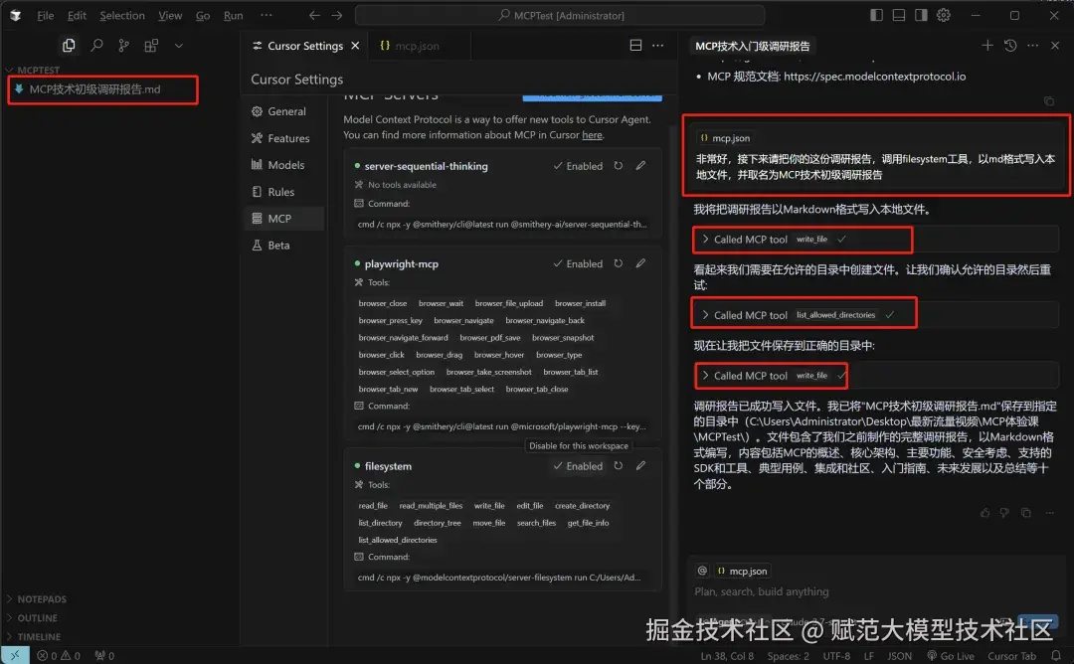Open the Extensions view icon
1074x664 pixels.
pos(151,46)
